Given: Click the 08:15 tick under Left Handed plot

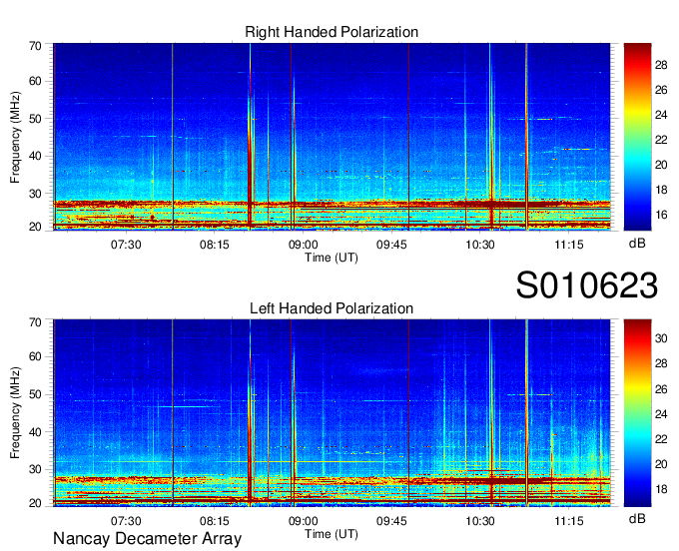Looking at the screenshot, I should [214, 521].
